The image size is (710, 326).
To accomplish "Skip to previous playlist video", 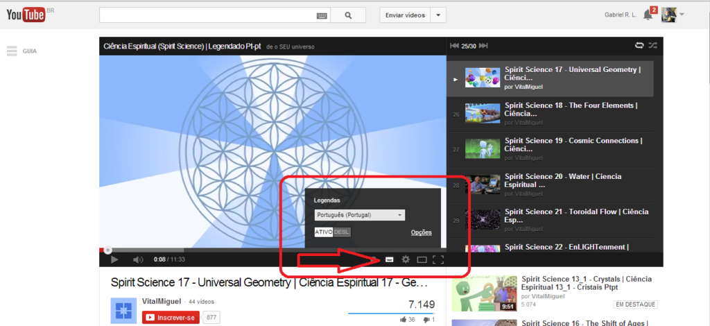I will (454, 46).
